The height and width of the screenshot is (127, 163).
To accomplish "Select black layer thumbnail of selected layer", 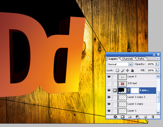I will 123,90.
